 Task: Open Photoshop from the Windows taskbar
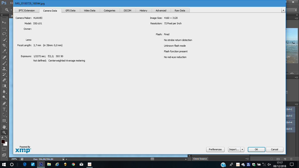coord(41,164)
